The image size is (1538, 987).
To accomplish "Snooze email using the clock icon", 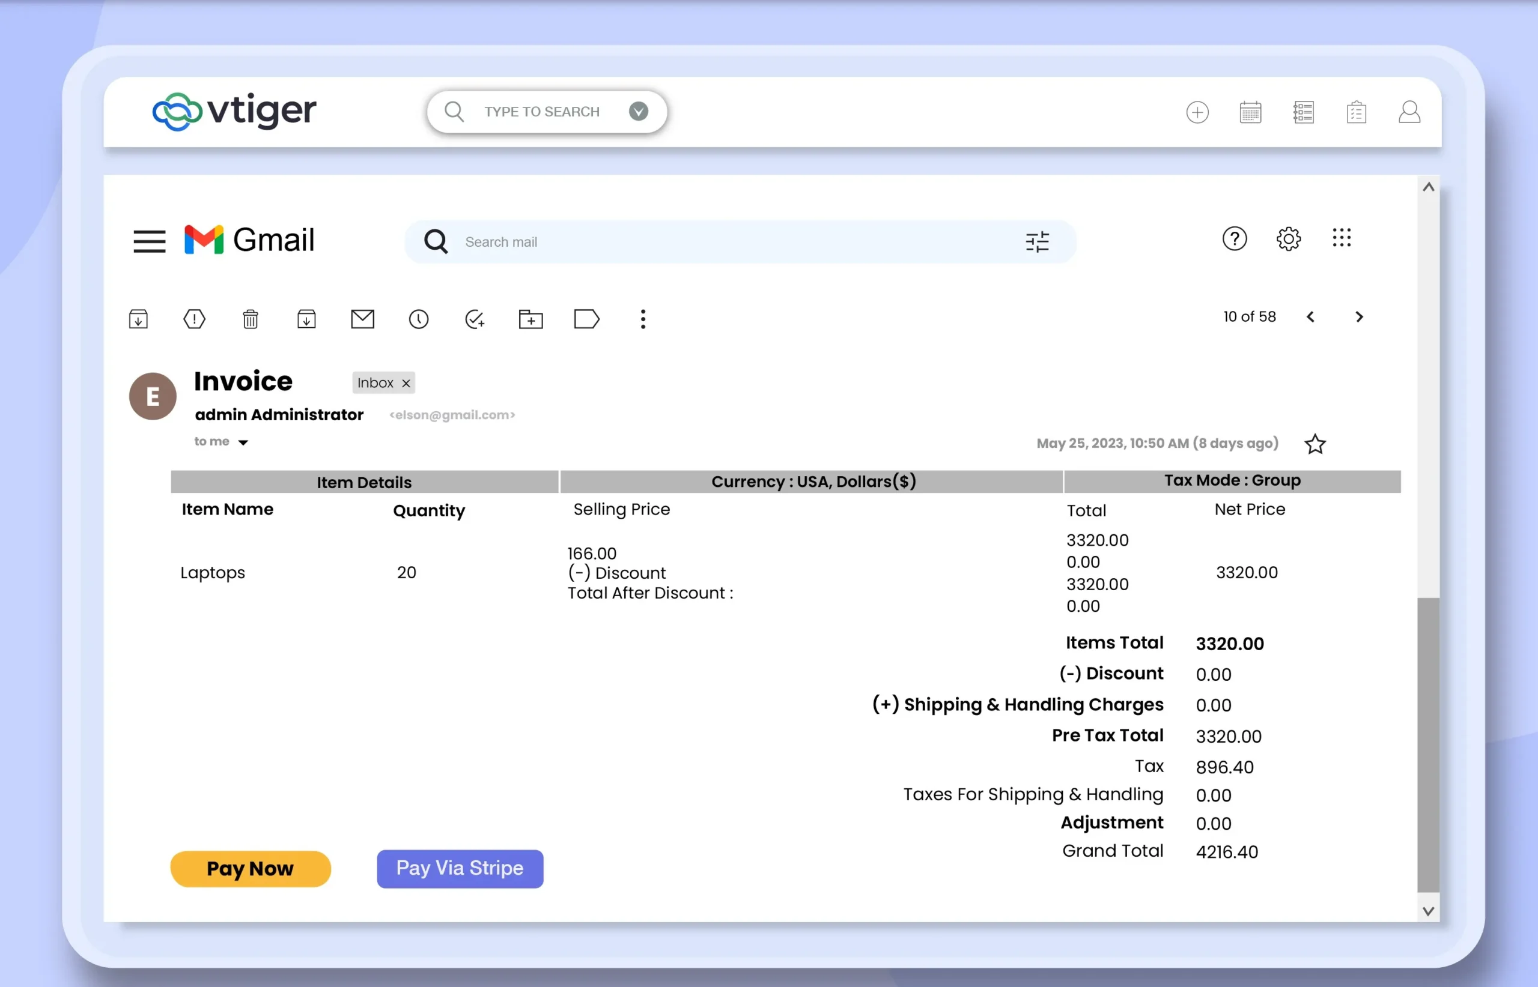I will [418, 319].
